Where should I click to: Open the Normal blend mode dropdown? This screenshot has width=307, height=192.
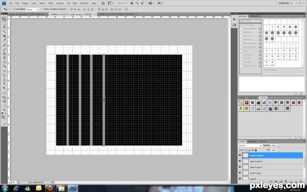(250, 145)
